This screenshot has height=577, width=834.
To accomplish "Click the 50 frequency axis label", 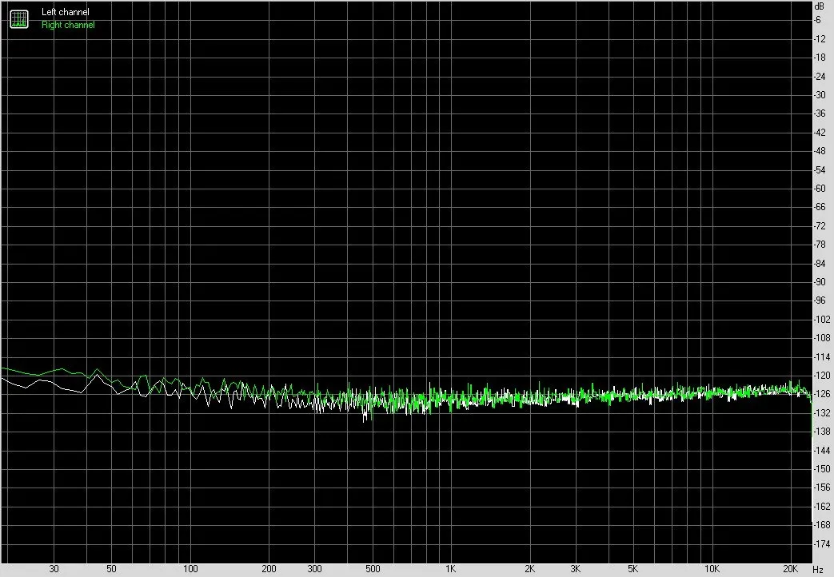I will click(111, 569).
